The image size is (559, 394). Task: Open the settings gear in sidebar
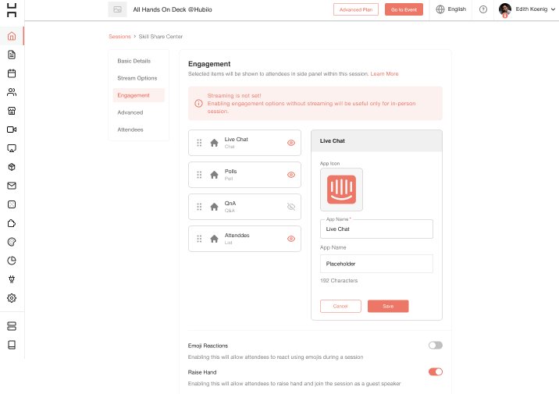coord(12,298)
